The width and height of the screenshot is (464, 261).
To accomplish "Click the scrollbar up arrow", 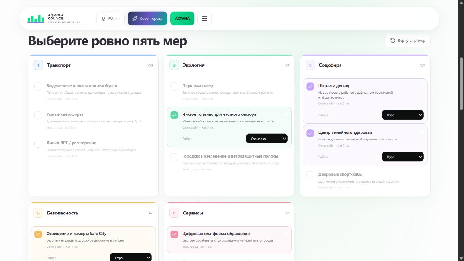I will coord(461,3).
